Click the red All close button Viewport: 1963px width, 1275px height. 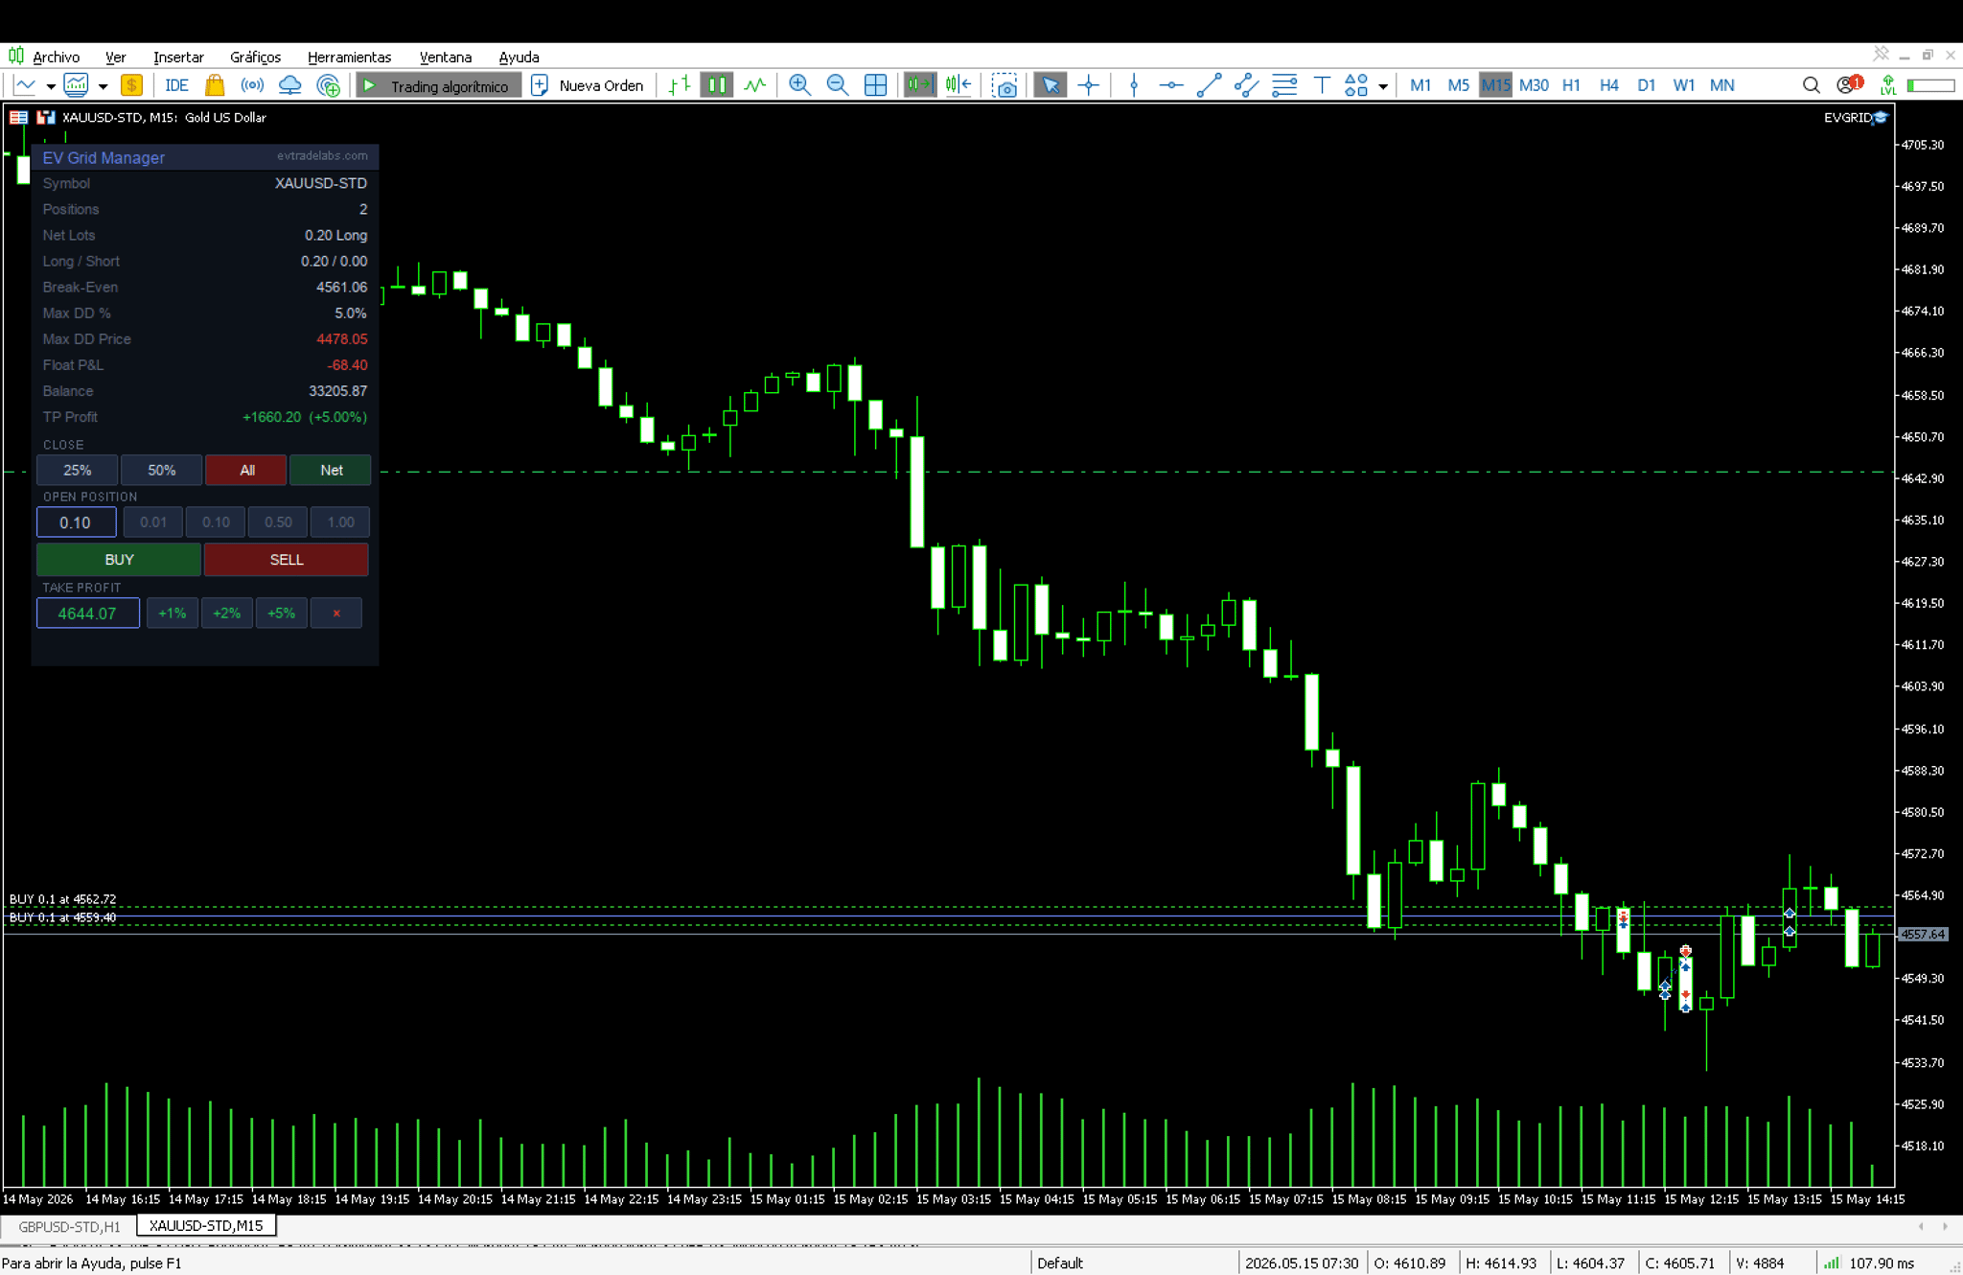[246, 471]
